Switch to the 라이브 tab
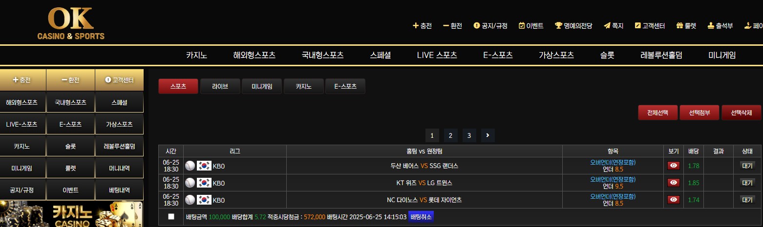 [x=220, y=86]
